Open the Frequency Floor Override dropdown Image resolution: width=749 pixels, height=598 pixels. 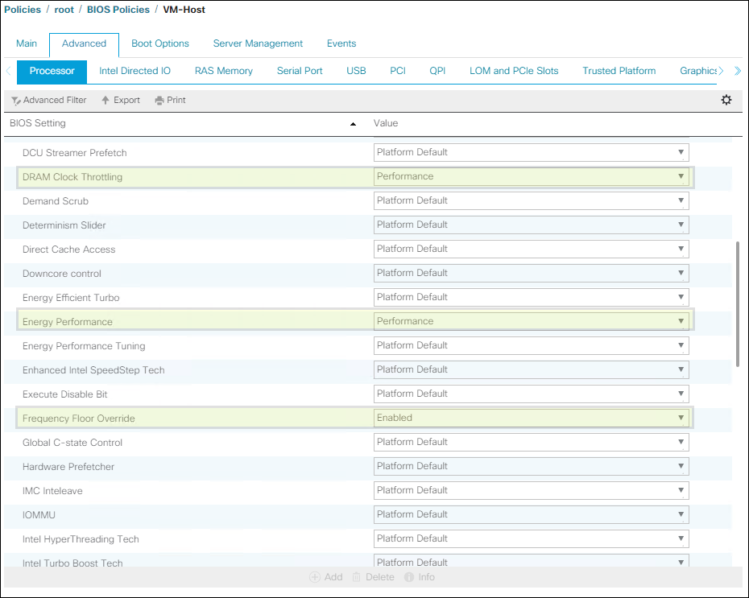(x=531, y=418)
